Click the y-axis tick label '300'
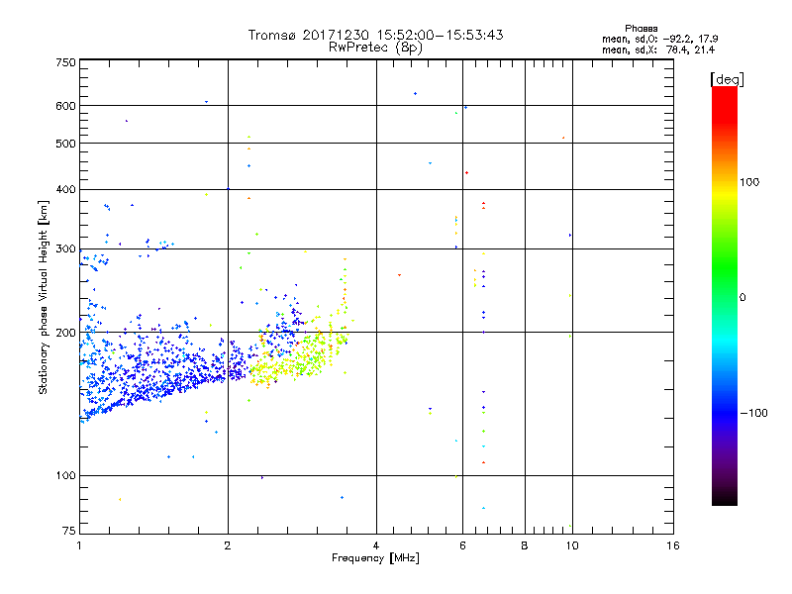 [x=66, y=248]
